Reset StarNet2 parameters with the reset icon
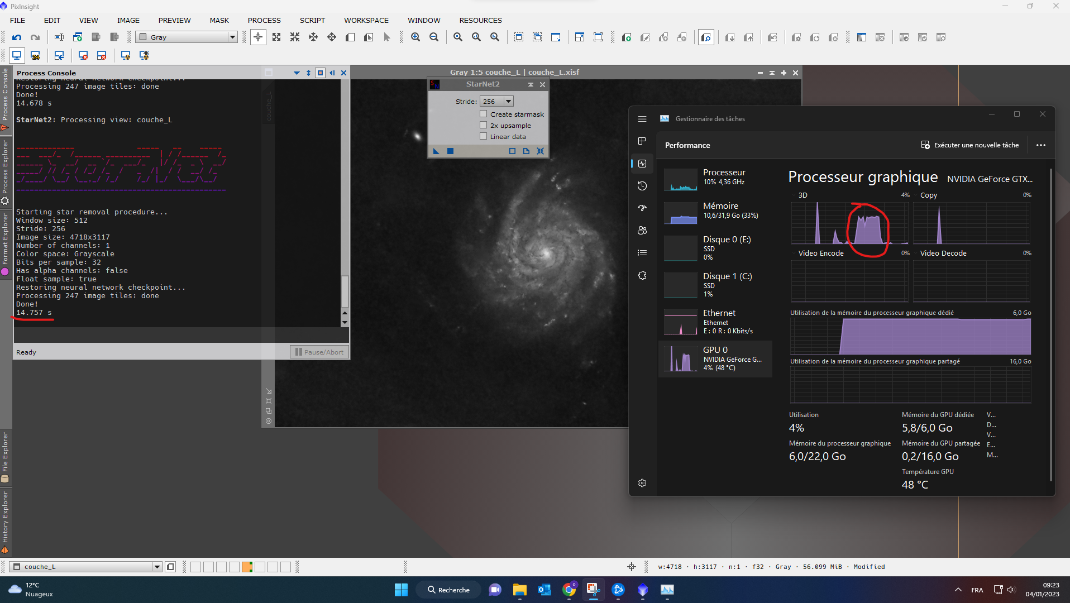 click(x=540, y=151)
